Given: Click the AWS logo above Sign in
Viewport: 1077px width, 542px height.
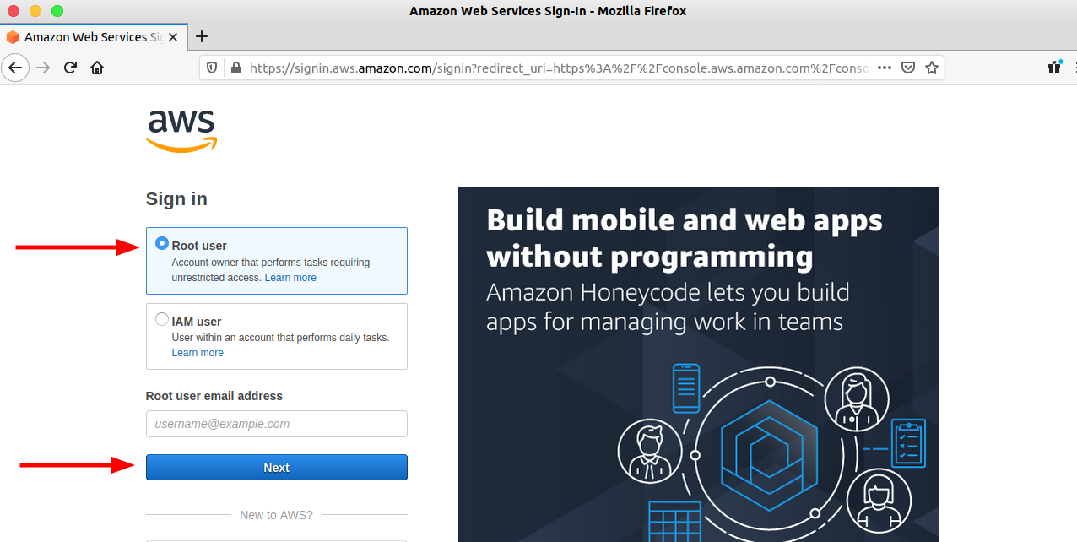Looking at the screenshot, I should click(x=181, y=129).
